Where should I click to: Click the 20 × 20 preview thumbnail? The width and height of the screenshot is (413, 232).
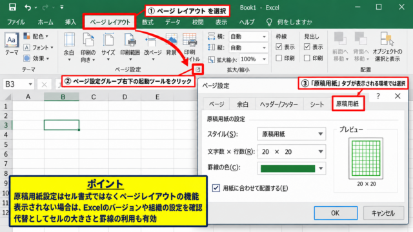[366, 158]
